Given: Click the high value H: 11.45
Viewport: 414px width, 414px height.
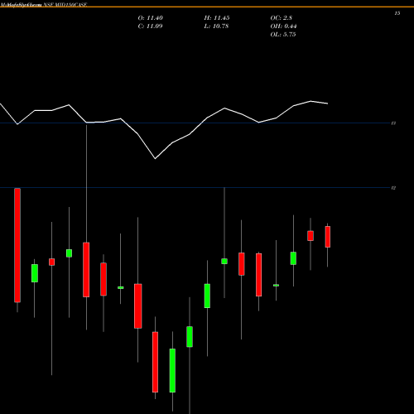Looking at the screenshot, I should pos(217,18).
